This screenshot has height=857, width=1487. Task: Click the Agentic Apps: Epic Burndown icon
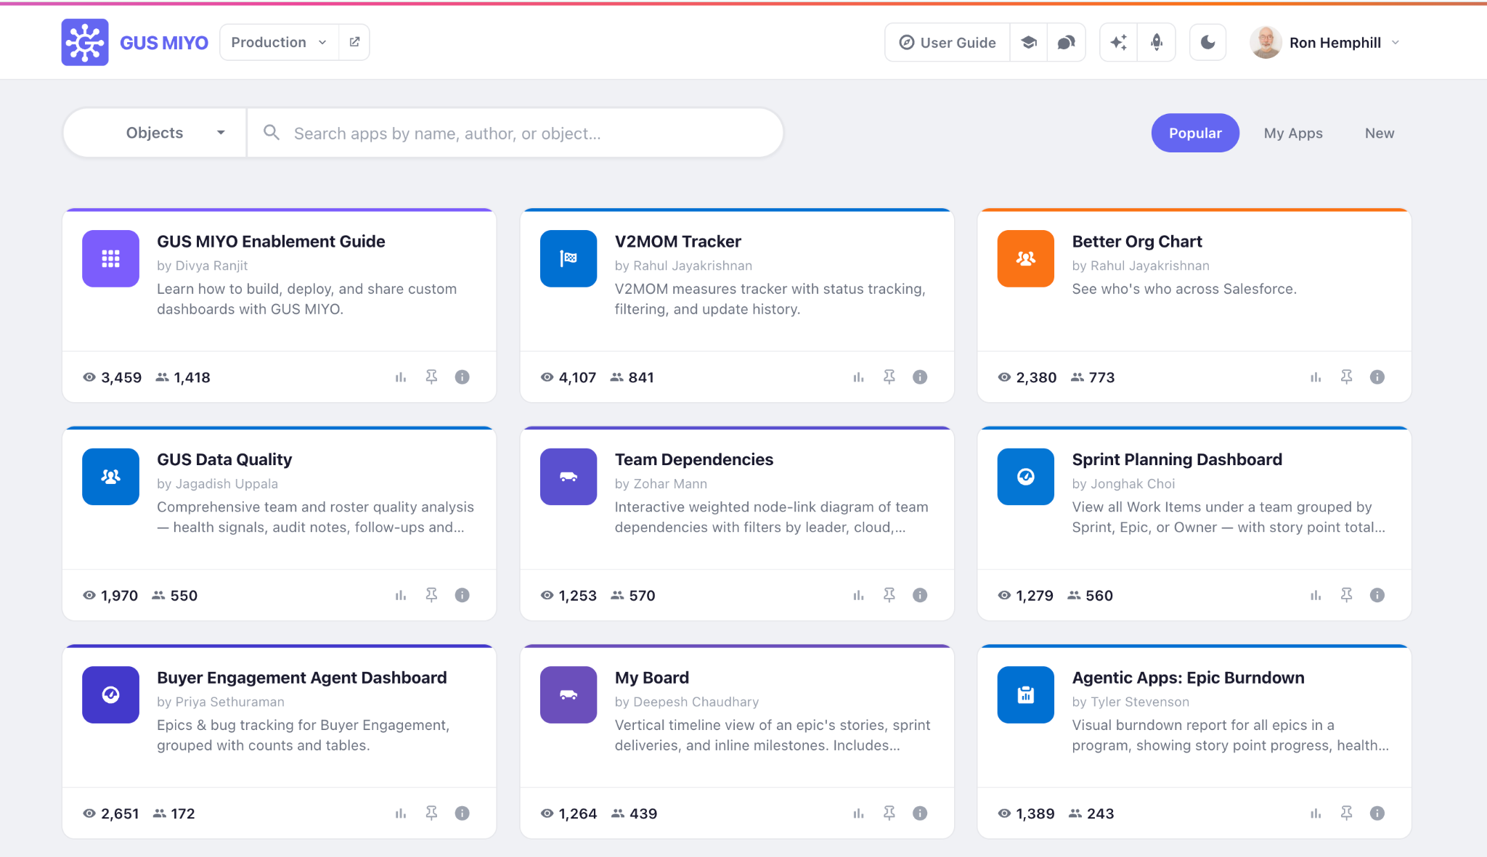click(1026, 694)
